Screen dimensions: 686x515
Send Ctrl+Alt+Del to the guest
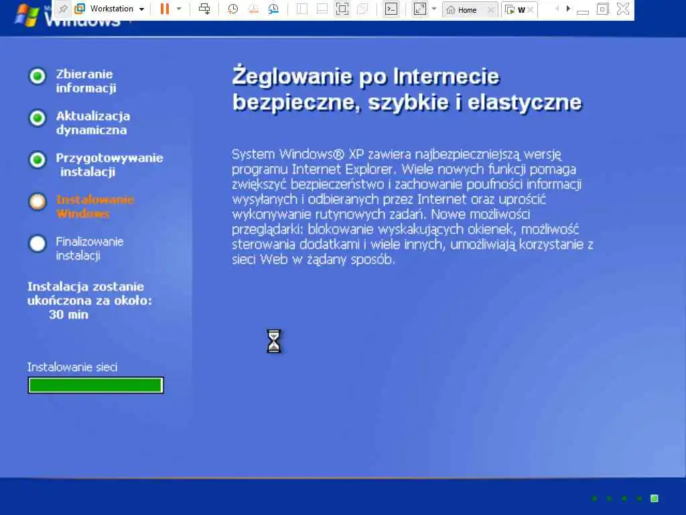[204, 9]
